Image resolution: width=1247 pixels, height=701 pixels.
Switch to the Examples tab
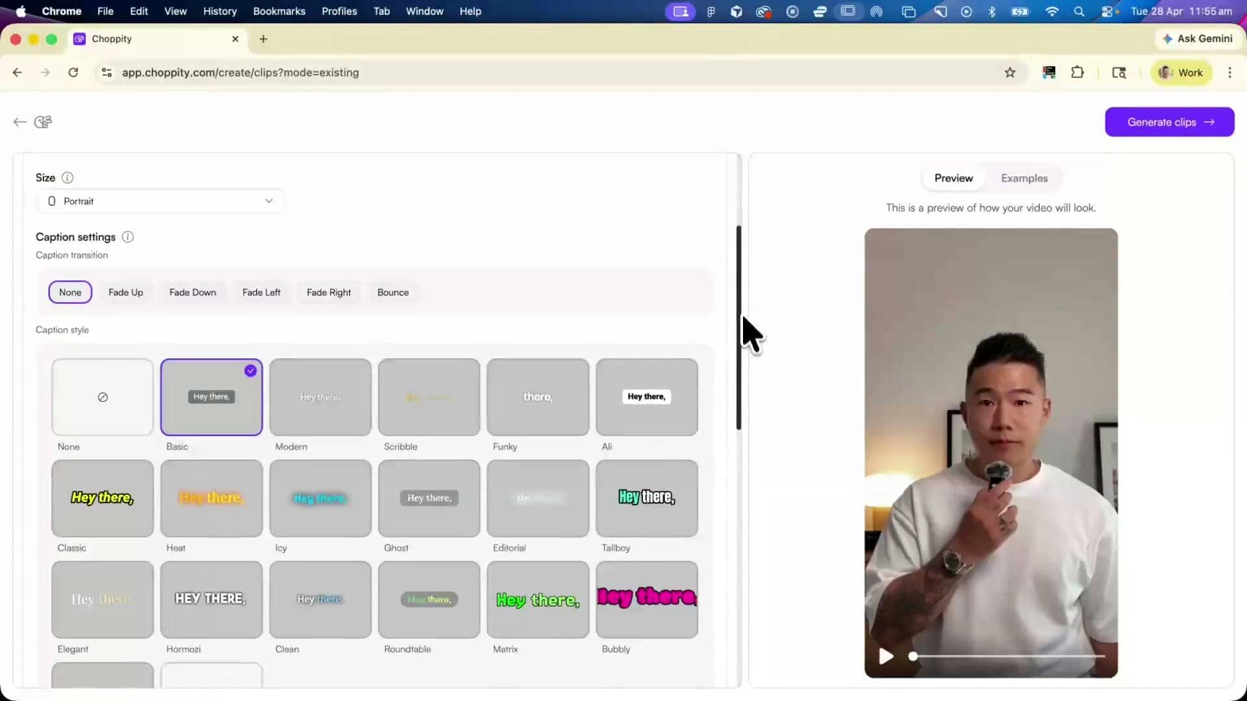(1024, 178)
